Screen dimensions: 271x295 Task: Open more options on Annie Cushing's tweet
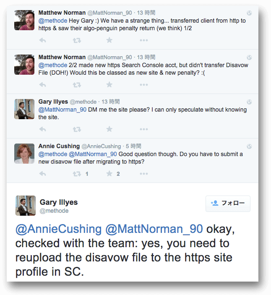tap(144, 174)
